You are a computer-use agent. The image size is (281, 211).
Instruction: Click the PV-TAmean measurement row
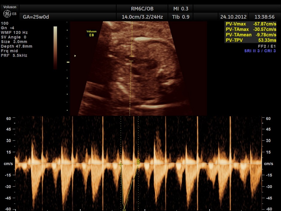pos(251,35)
